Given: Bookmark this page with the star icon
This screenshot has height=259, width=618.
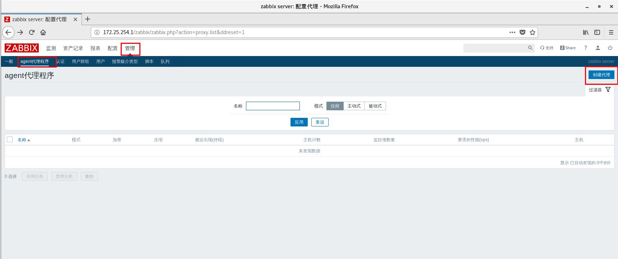Looking at the screenshot, I should pos(533,32).
